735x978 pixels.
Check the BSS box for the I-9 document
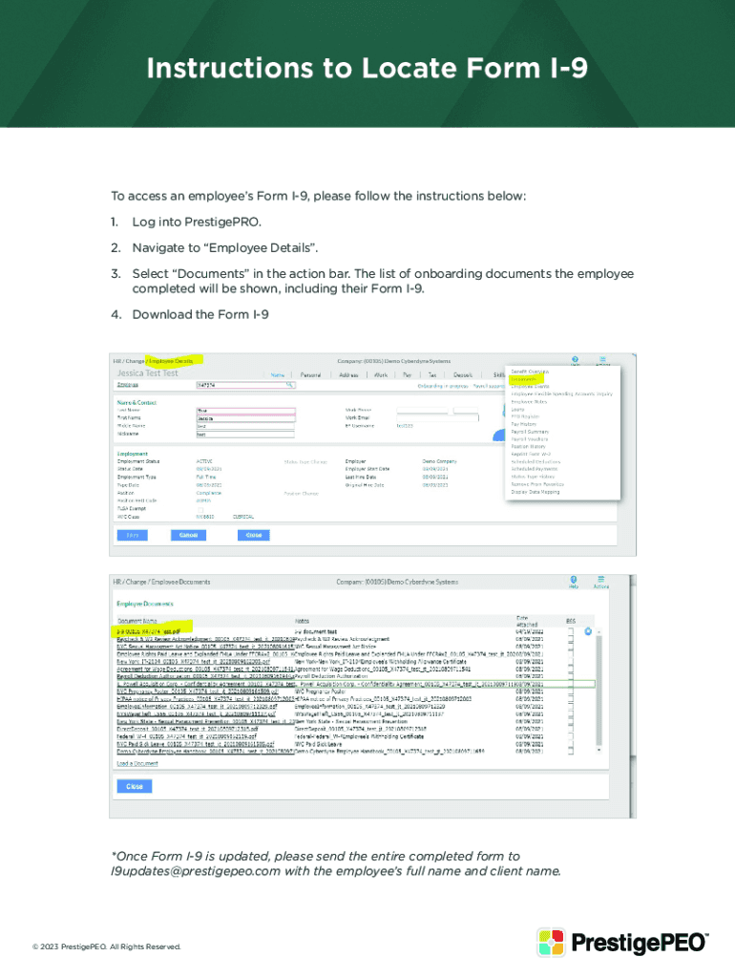(570, 632)
